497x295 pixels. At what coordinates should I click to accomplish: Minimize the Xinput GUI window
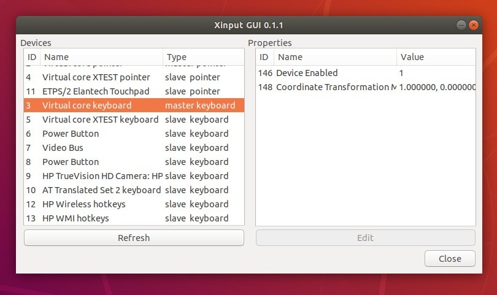point(461,25)
